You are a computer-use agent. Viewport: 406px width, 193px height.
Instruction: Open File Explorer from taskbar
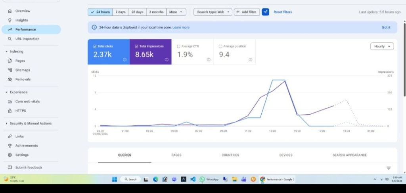(x=235, y=179)
